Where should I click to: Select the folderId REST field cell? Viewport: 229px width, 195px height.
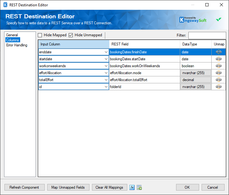pyautogui.click(x=145, y=87)
